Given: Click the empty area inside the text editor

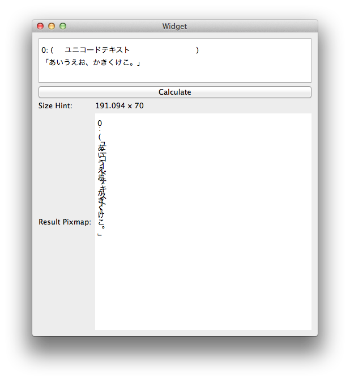Looking at the screenshot, I should point(227,73).
